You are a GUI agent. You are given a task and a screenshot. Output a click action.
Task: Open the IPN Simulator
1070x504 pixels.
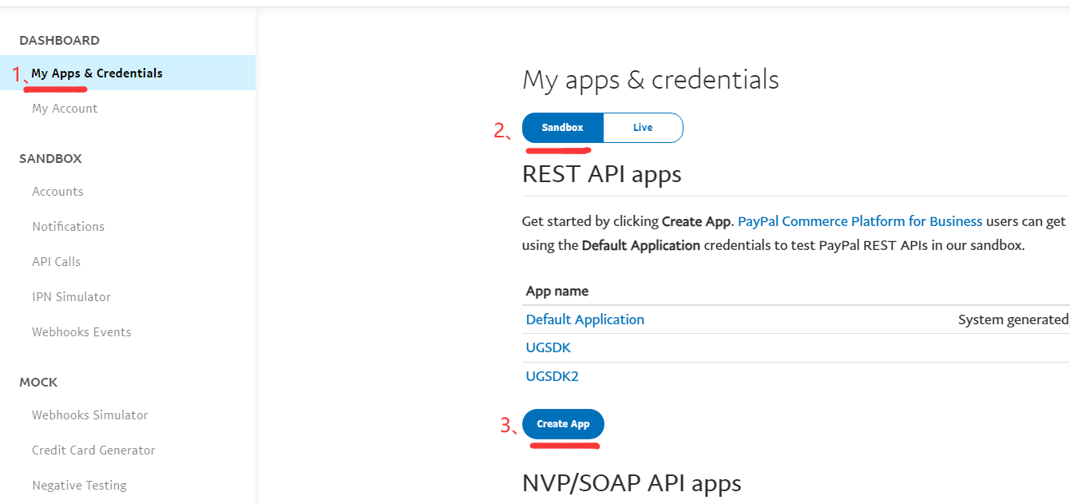pyautogui.click(x=71, y=297)
